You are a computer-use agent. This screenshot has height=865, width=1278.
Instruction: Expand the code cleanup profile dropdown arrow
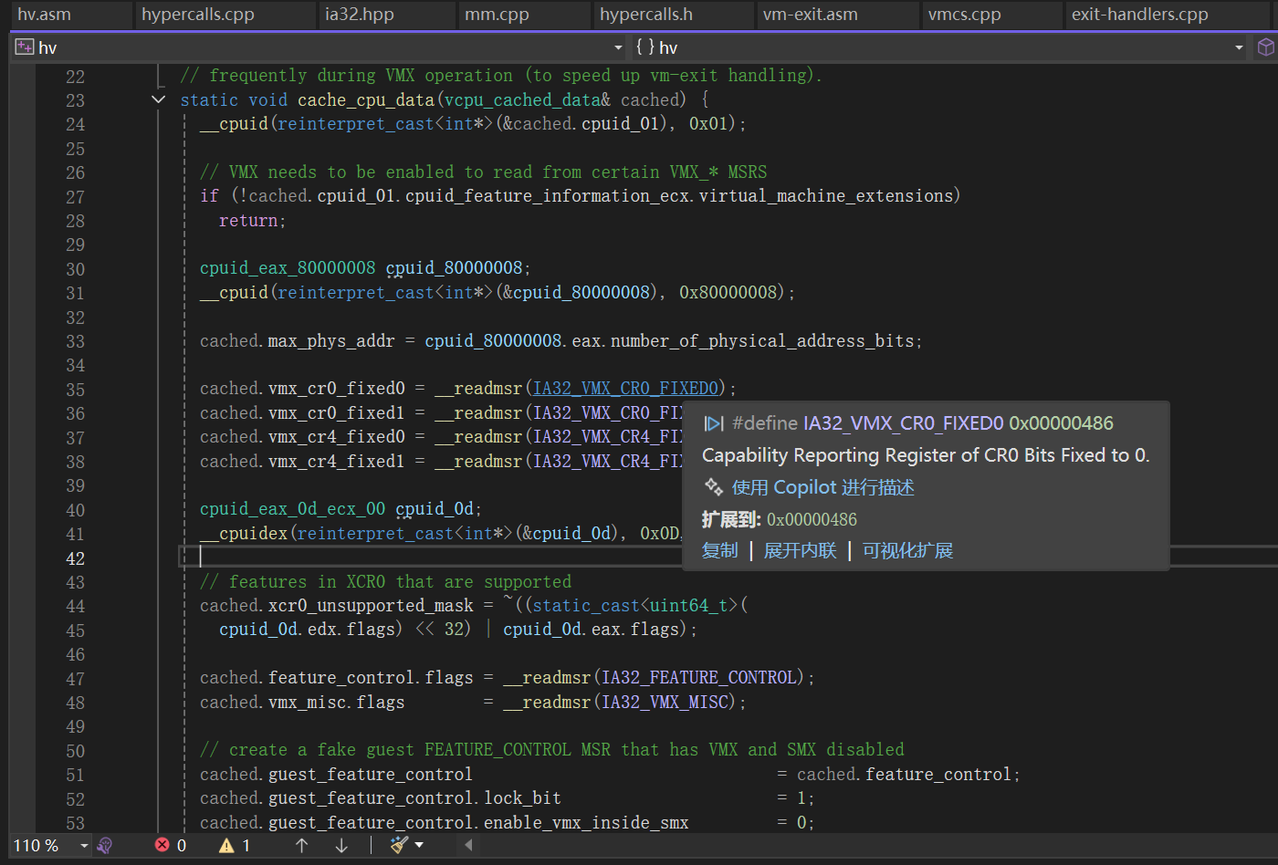[419, 846]
